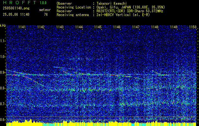
Task: Click the Receiving antenna label
Action: (73, 15)
